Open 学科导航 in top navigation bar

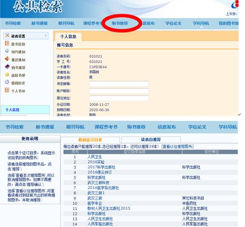(x=201, y=23)
